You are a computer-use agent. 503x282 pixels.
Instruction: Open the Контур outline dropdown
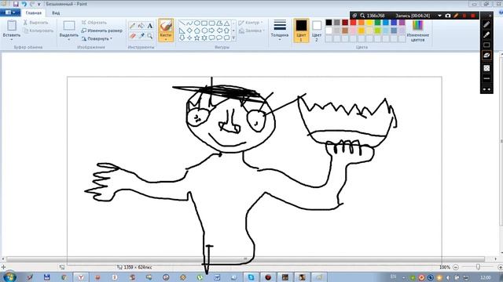[251, 23]
